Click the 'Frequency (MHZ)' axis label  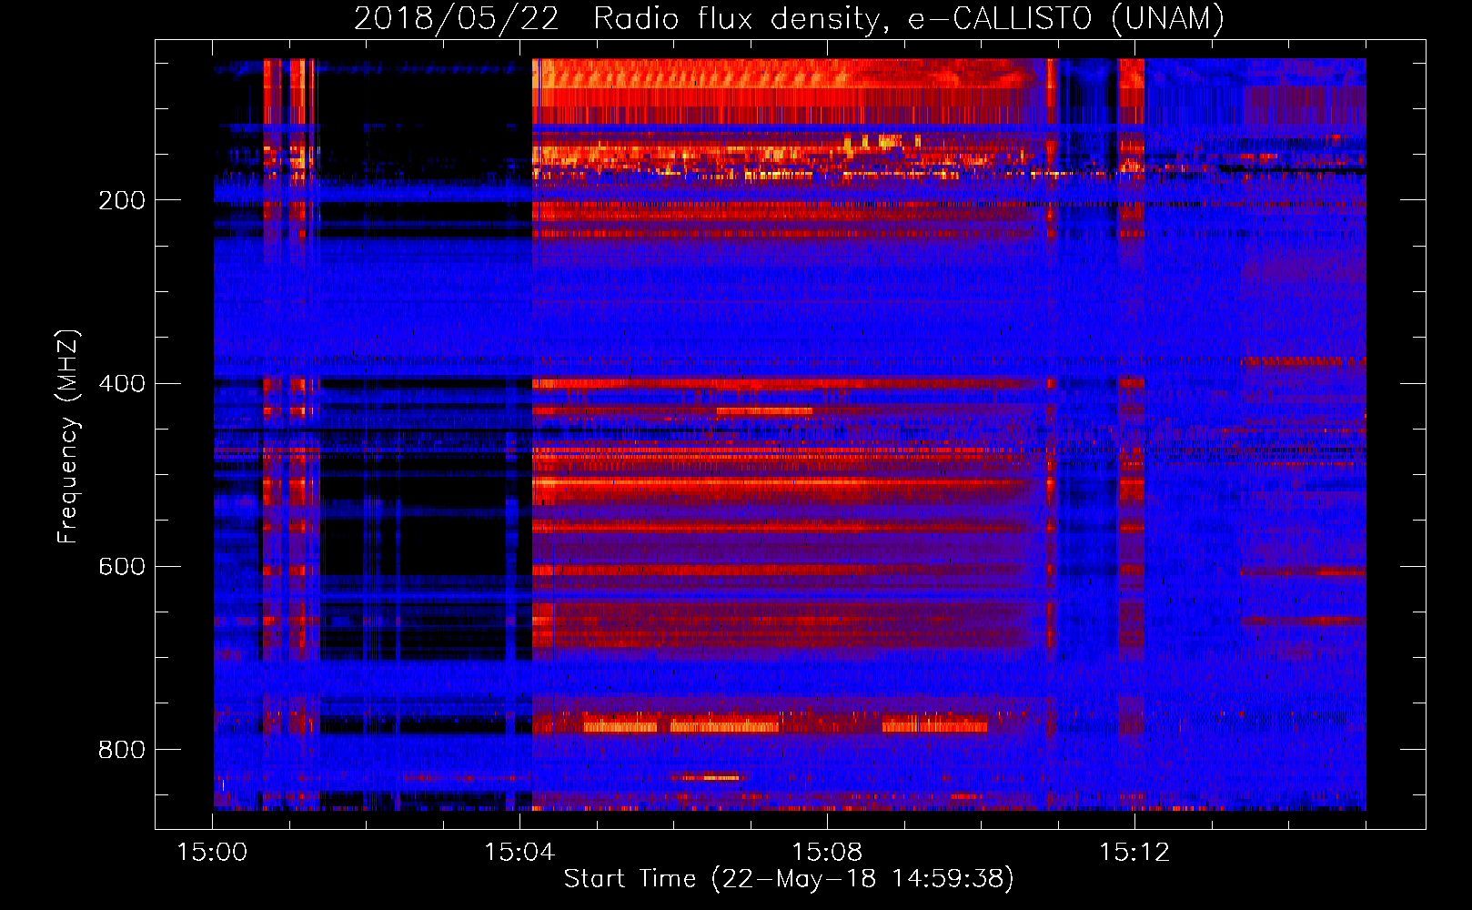(x=68, y=437)
